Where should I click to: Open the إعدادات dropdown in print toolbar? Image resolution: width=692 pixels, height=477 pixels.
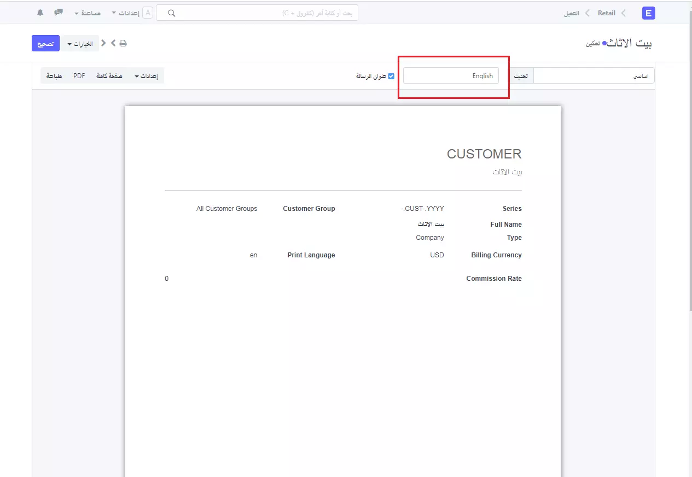coord(146,76)
